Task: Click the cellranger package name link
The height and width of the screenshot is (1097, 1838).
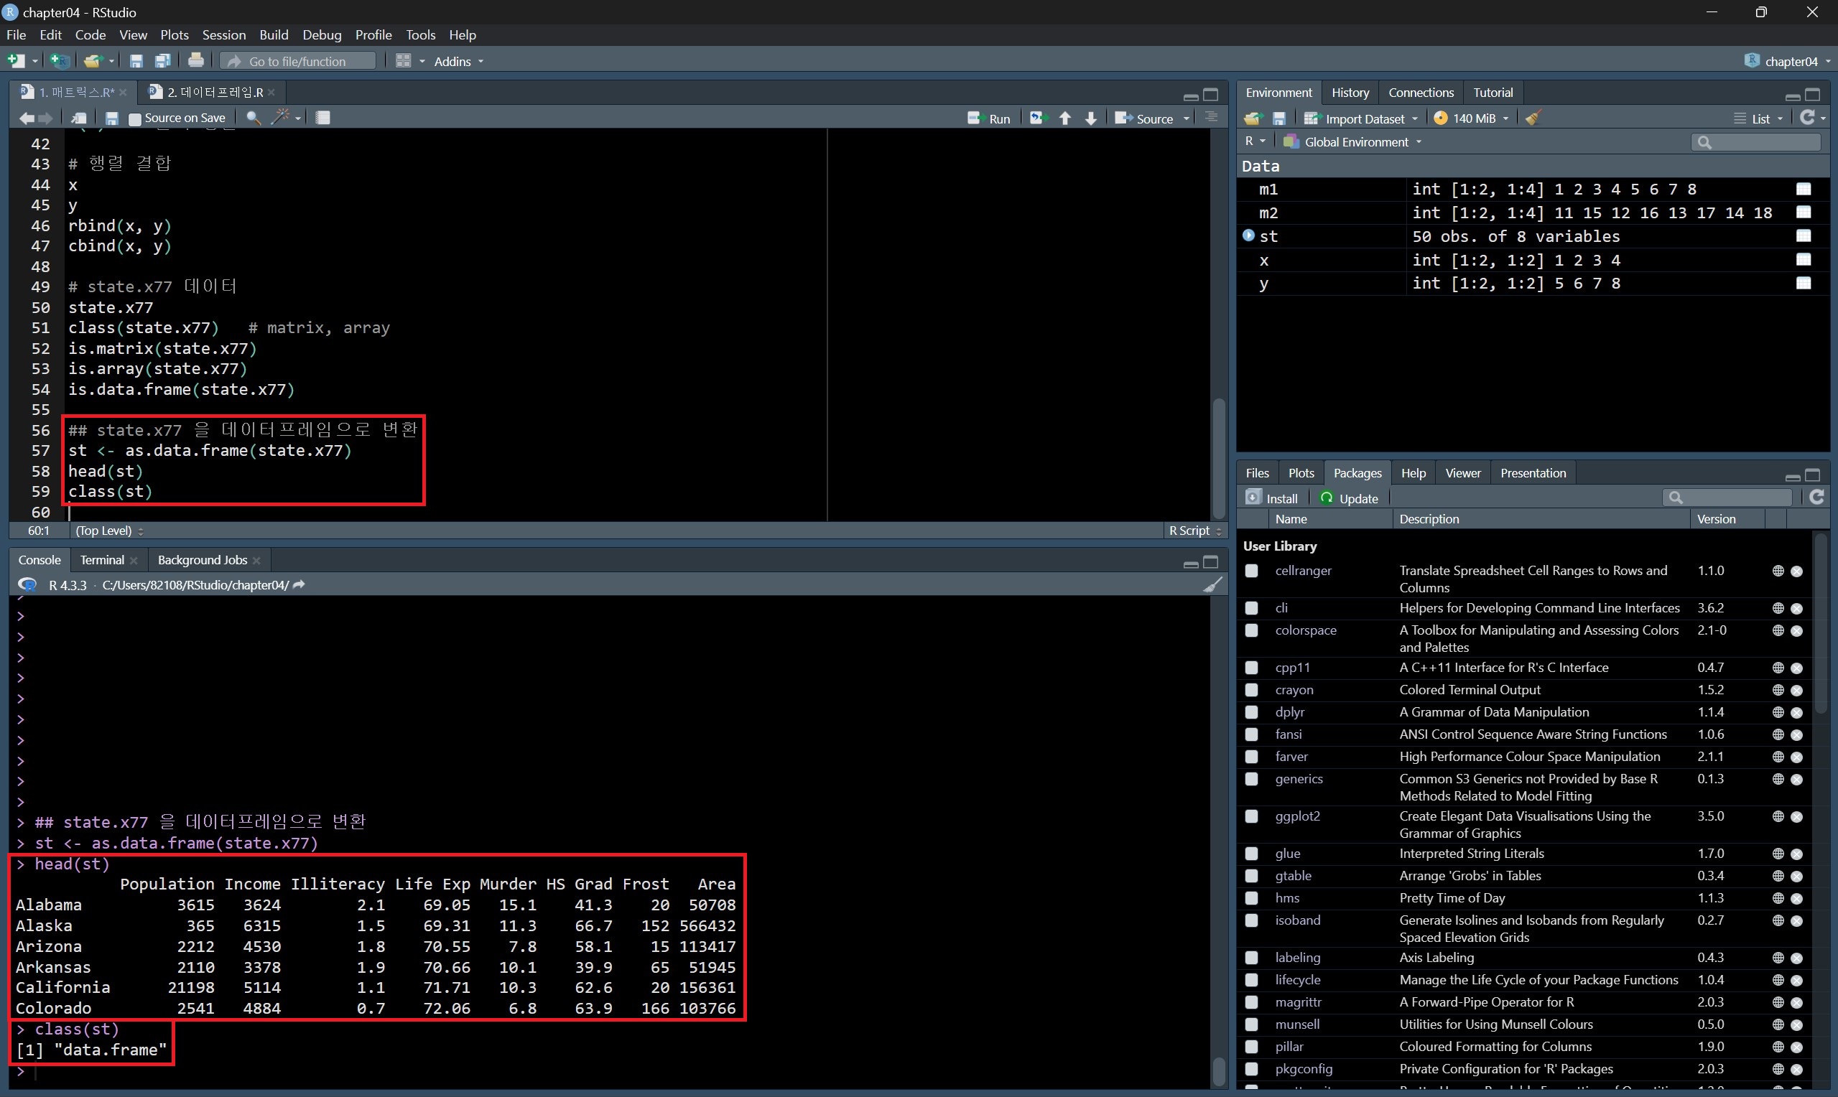Action: [x=1303, y=571]
